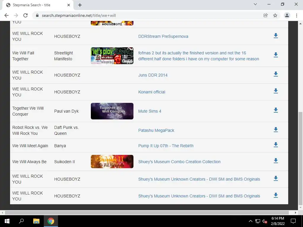Screen dimensions: 303x227
Task: Bookmark this page with the star icon
Action: coord(275,15)
